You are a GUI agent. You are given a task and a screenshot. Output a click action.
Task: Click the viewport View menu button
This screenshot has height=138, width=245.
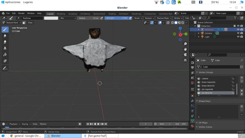(30, 23)
